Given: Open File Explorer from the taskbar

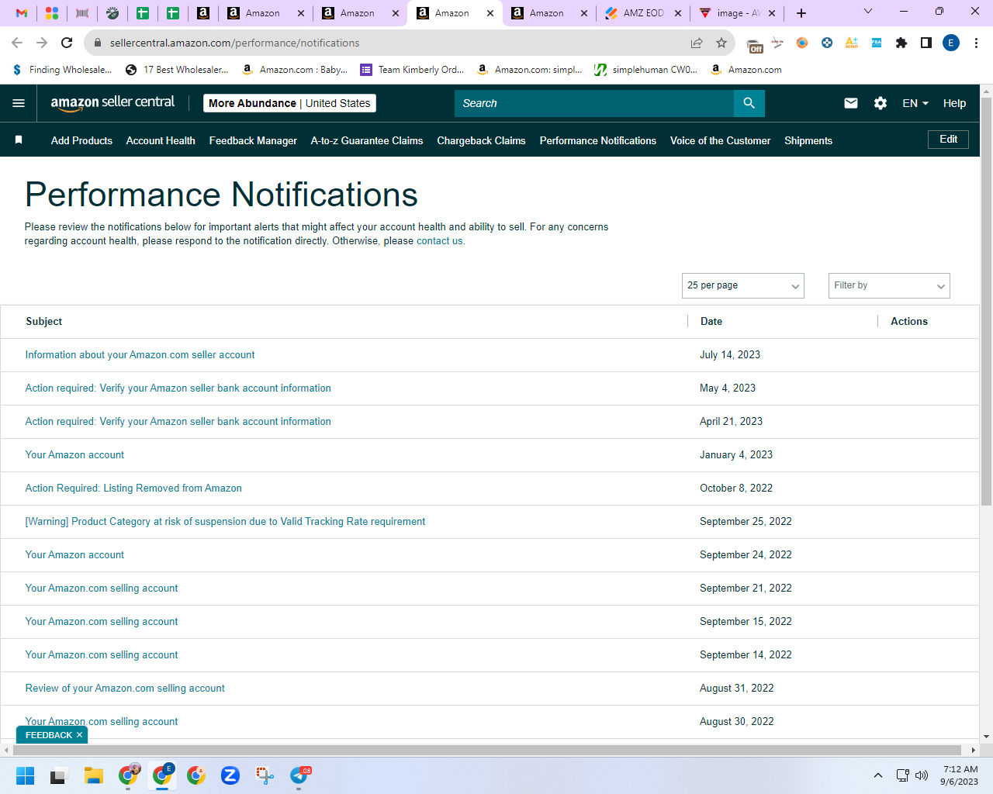Looking at the screenshot, I should pyautogui.click(x=94, y=775).
